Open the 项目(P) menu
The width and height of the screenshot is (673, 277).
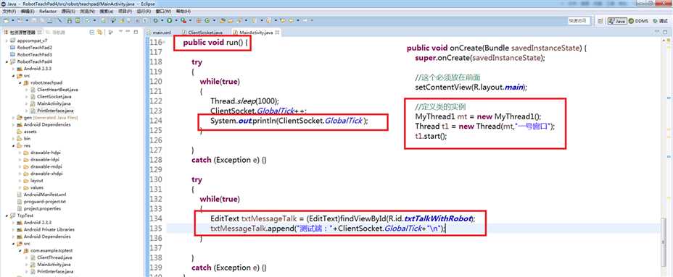click(x=125, y=11)
